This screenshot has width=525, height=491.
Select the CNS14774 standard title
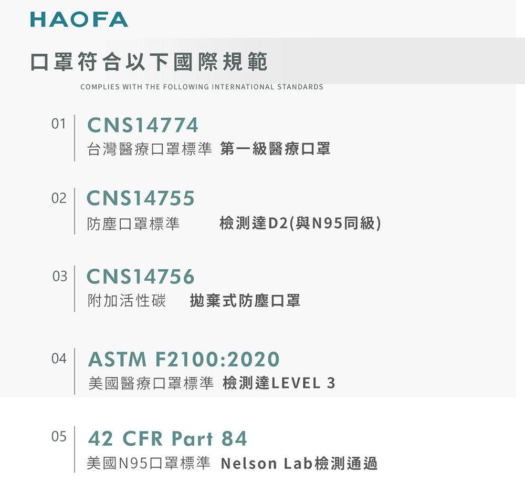click(143, 125)
